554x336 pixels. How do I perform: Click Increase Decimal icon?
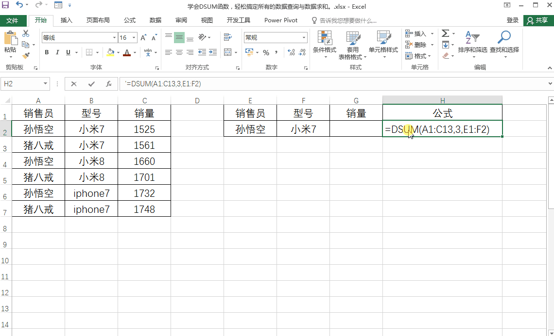(x=291, y=52)
